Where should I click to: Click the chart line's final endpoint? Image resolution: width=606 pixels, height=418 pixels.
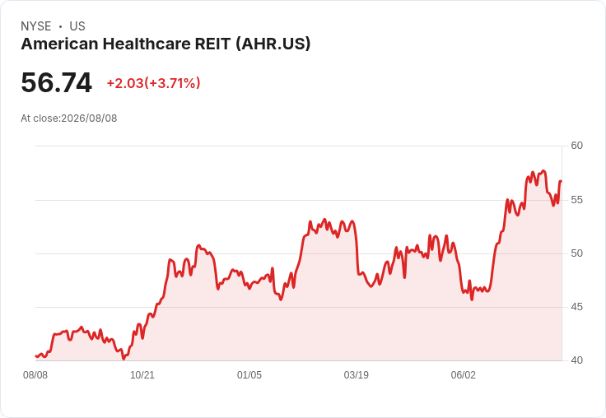click(x=561, y=181)
